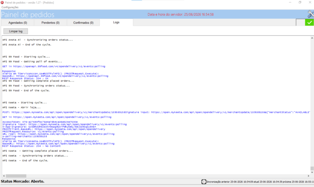The image size is (314, 187).
Task: Click the vertical scrollbar down arrow
Action: tap(312, 172)
